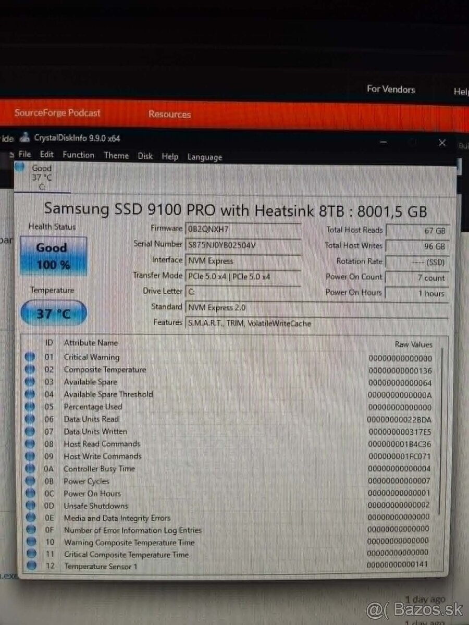Screen dimensions: 469x625
Task: Click the disk title Samsung SSD 9100 PRO
Action: click(235, 210)
